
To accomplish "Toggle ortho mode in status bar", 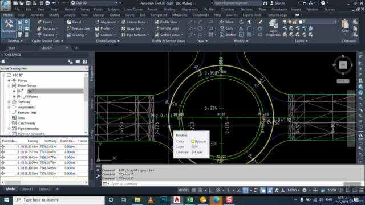I will [x=211, y=190].
